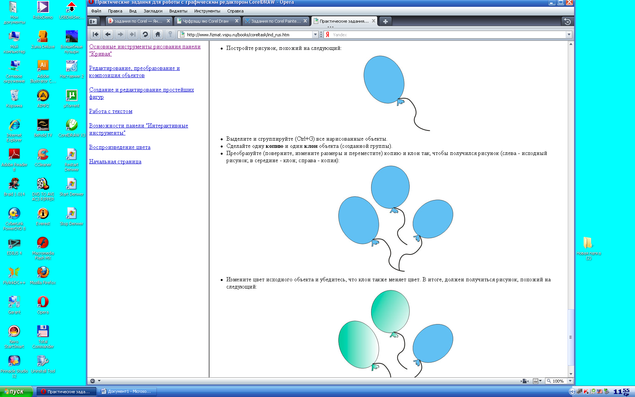This screenshot has height=397, width=635.
Task: Open the Файл menu
Action: 96,11
